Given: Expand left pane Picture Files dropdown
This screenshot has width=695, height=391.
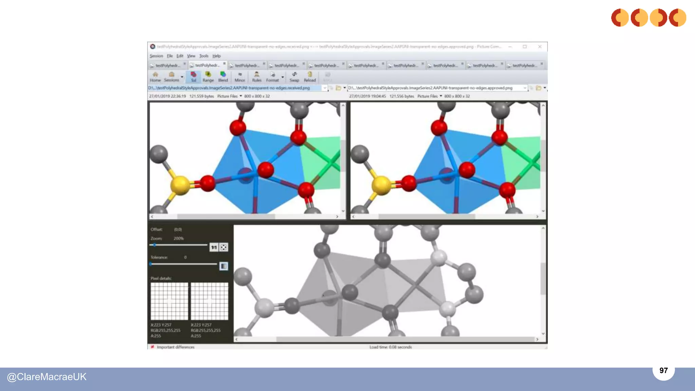Looking at the screenshot, I should tap(241, 96).
